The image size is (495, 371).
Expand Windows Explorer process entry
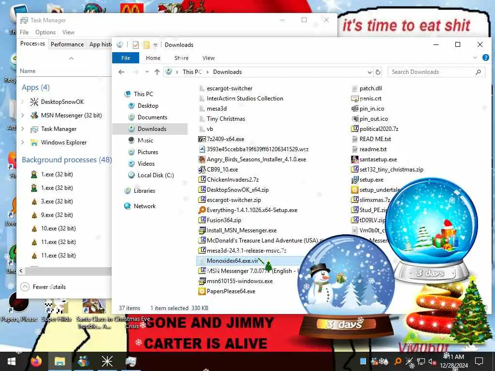[x=22, y=143]
